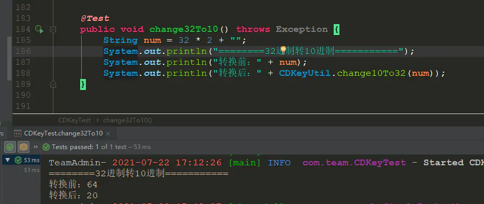Click the Exception class after throws
This screenshot has width=484, height=204.
pos(302,29)
